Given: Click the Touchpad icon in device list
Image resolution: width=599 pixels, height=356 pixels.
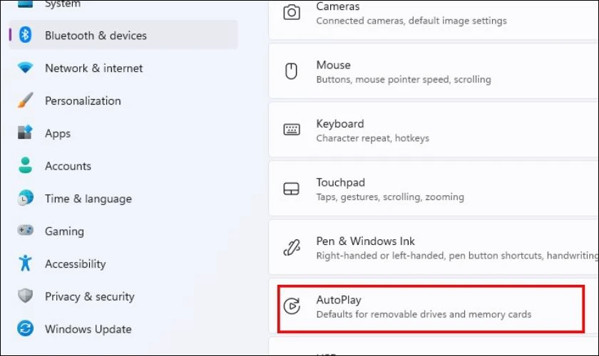Looking at the screenshot, I should [x=292, y=189].
